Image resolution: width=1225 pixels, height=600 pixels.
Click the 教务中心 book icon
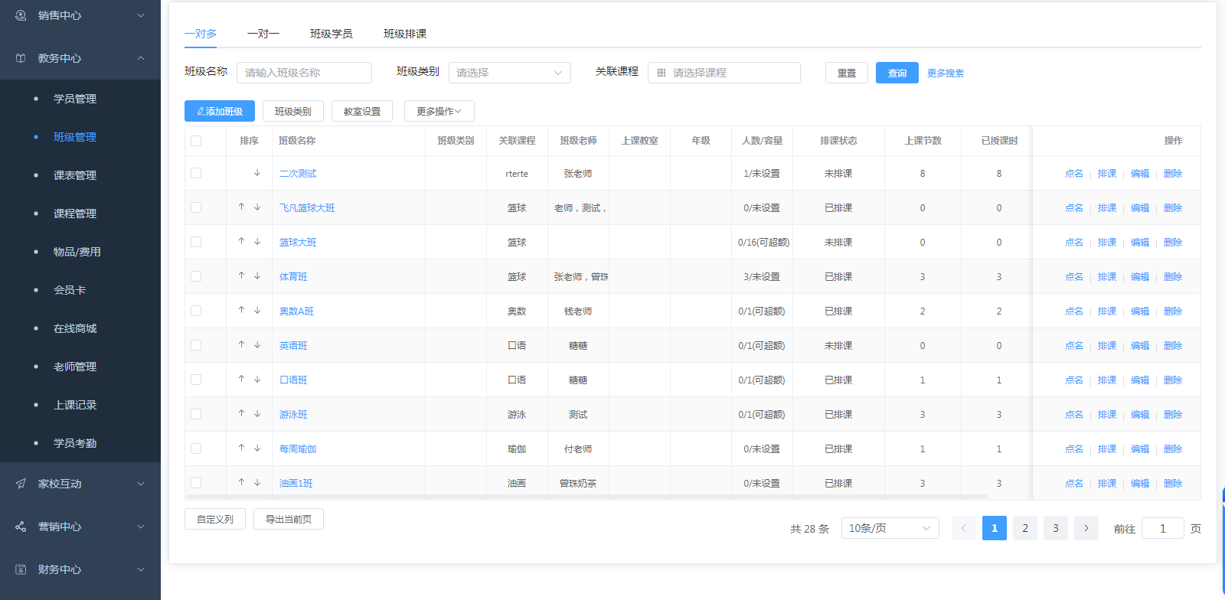(x=21, y=58)
